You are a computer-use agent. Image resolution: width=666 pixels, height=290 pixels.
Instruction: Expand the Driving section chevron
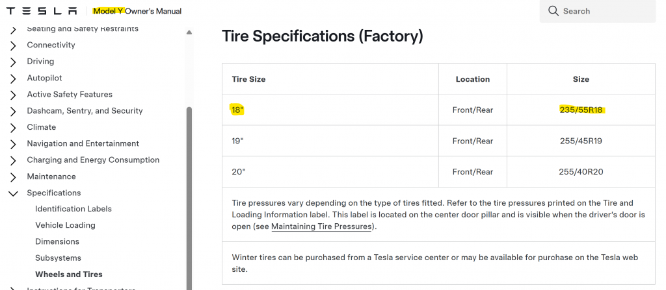click(x=13, y=62)
